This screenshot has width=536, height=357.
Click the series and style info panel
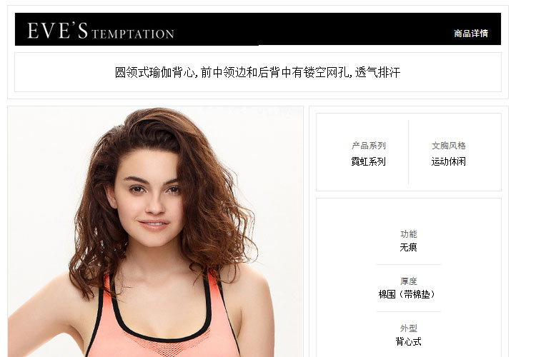pyautogui.click(x=409, y=152)
